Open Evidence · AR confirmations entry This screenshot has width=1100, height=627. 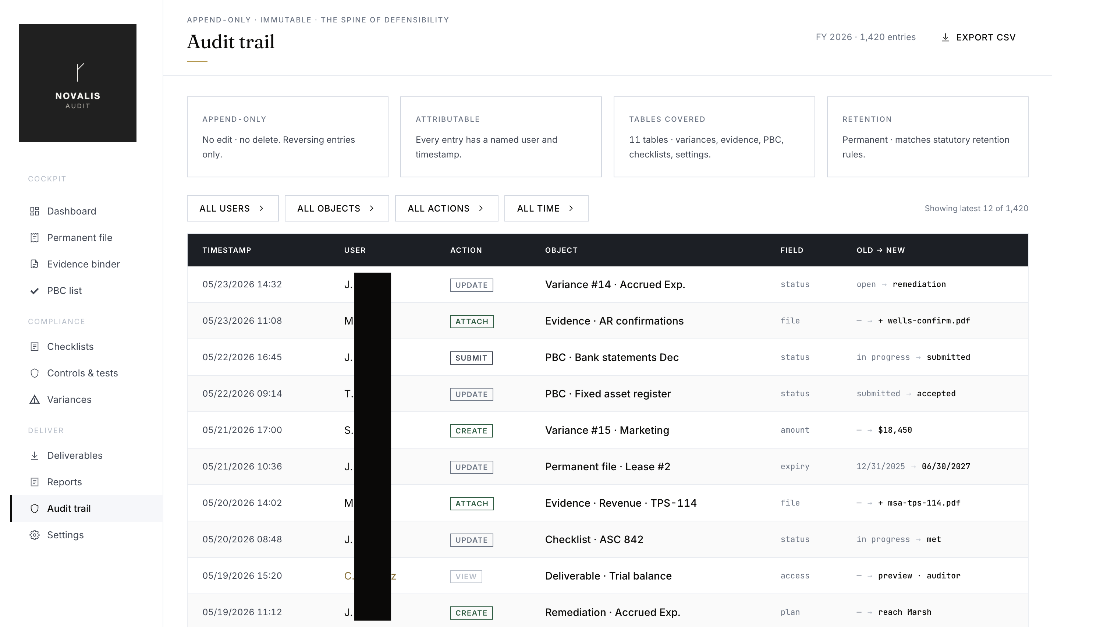point(614,321)
